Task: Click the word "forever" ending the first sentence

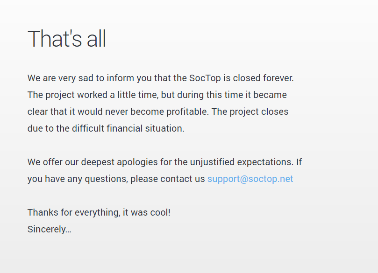Action: [x=278, y=78]
